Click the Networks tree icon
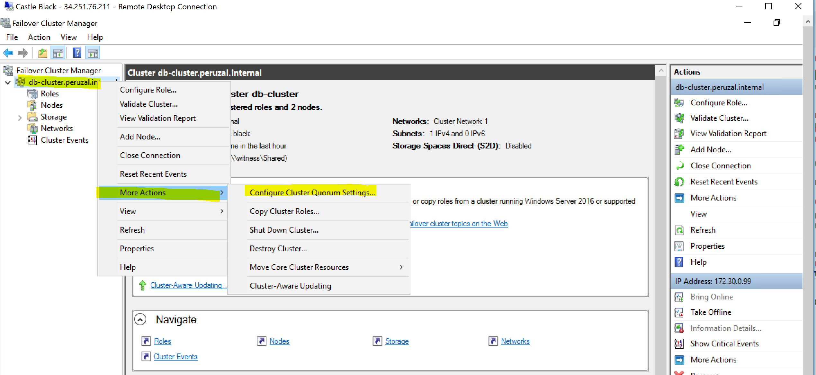This screenshot has height=375, width=816. click(x=32, y=129)
